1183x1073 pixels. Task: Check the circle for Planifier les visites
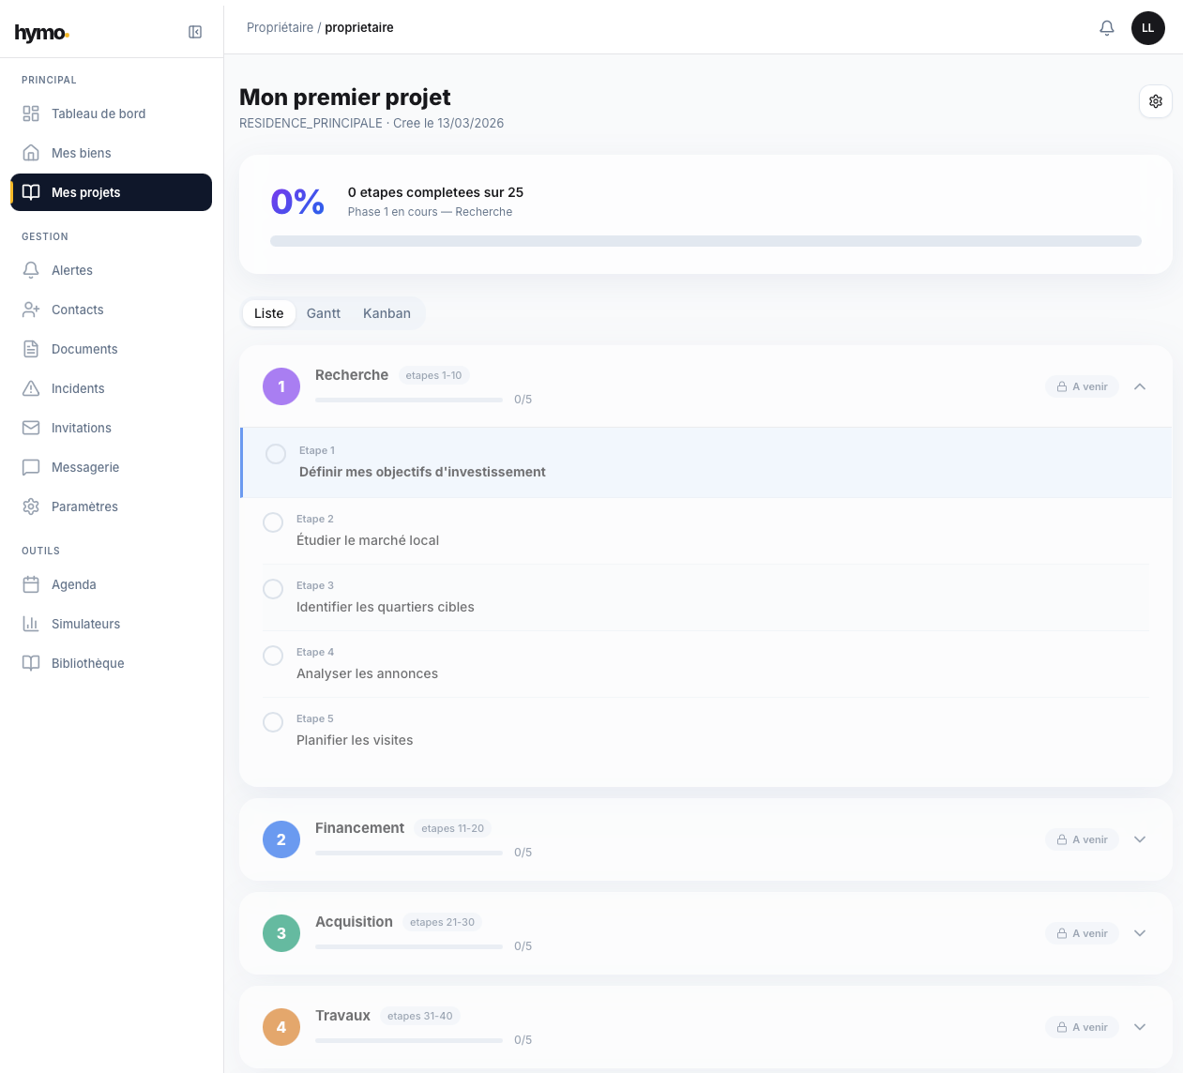273,722
